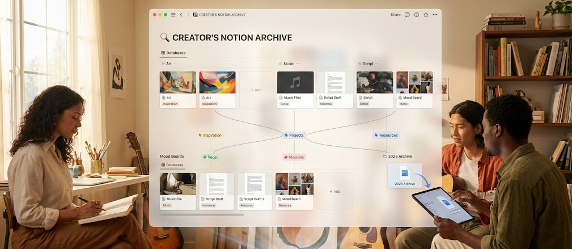Select the red Noonets tag node
Screen dimensions: 572x249
click(294, 157)
